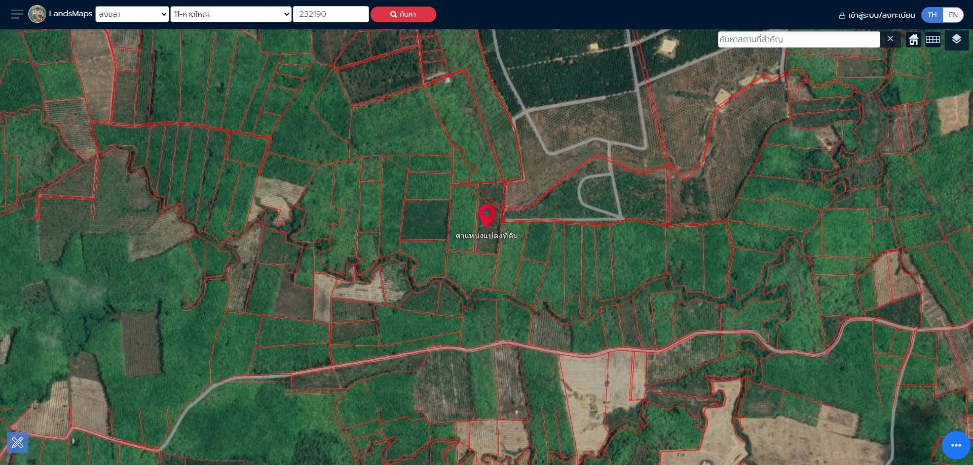Image resolution: width=973 pixels, height=465 pixels.
Task: Focus the parcel number field 232190
Action: click(x=331, y=14)
